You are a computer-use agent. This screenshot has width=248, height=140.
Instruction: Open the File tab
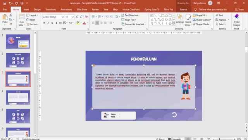(5, 9)
